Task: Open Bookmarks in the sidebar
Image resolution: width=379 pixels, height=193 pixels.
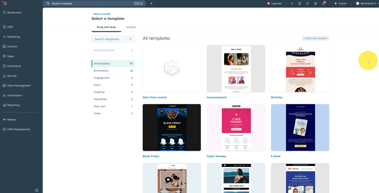Action: (x=12, y=12)
